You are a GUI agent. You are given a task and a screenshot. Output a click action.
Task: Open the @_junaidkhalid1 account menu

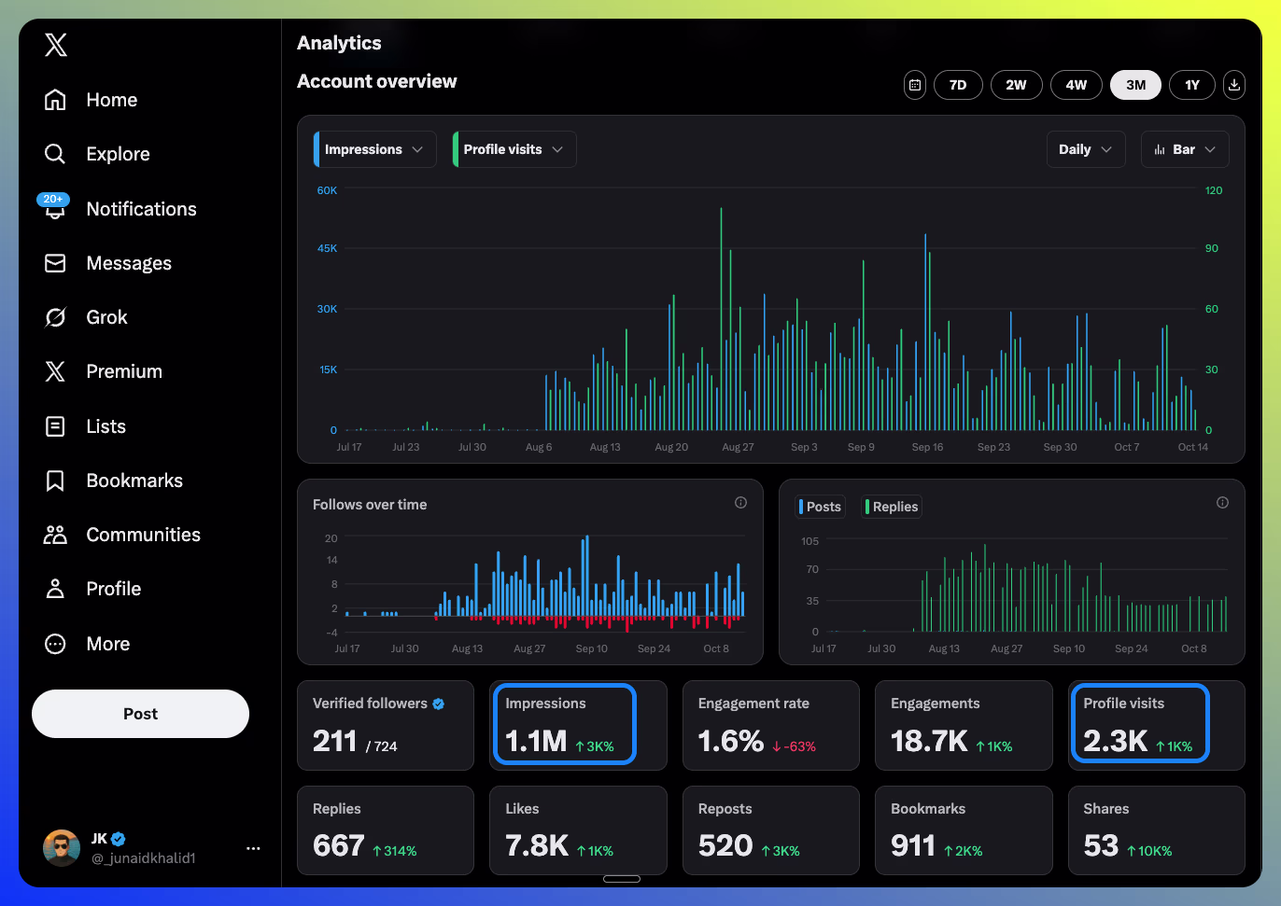[142, 847]
